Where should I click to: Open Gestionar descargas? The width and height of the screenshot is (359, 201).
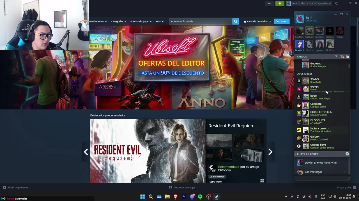[x=182, y=188]
